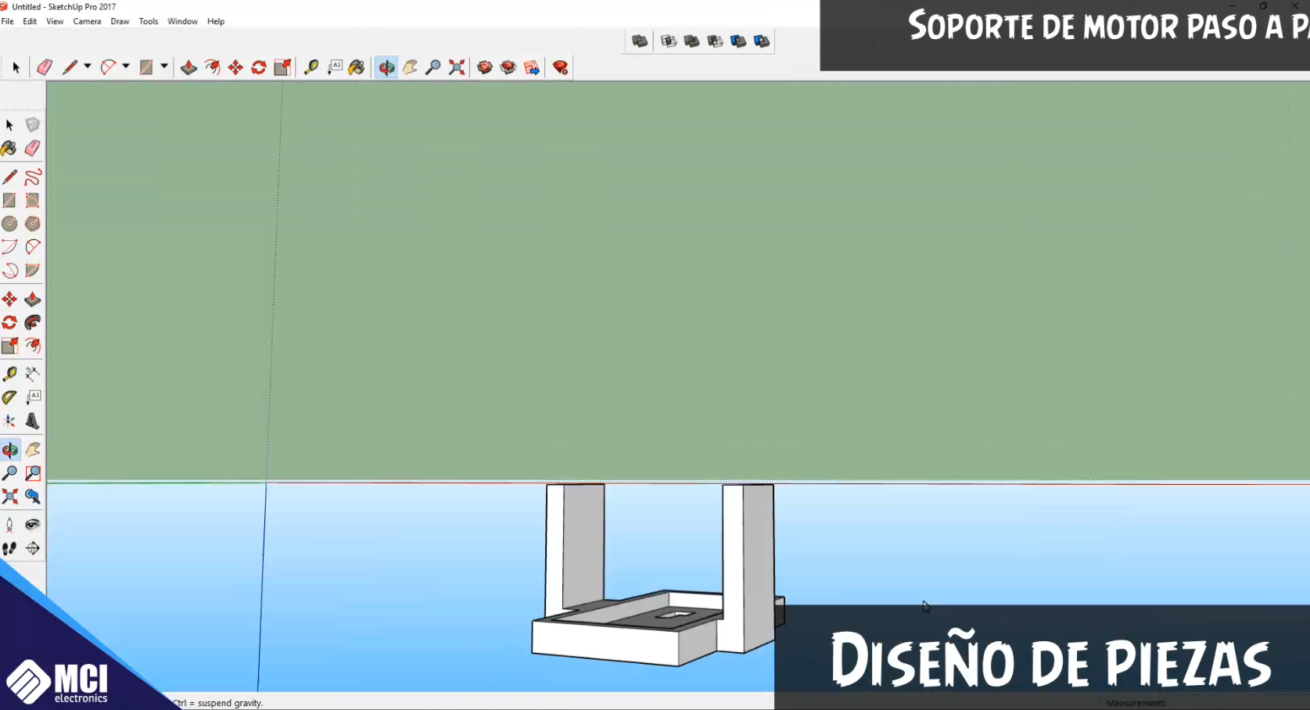Select the Follow Me tool
Image resolution: width=1310 pixels, height=710 pixels.
pos(214,67)
